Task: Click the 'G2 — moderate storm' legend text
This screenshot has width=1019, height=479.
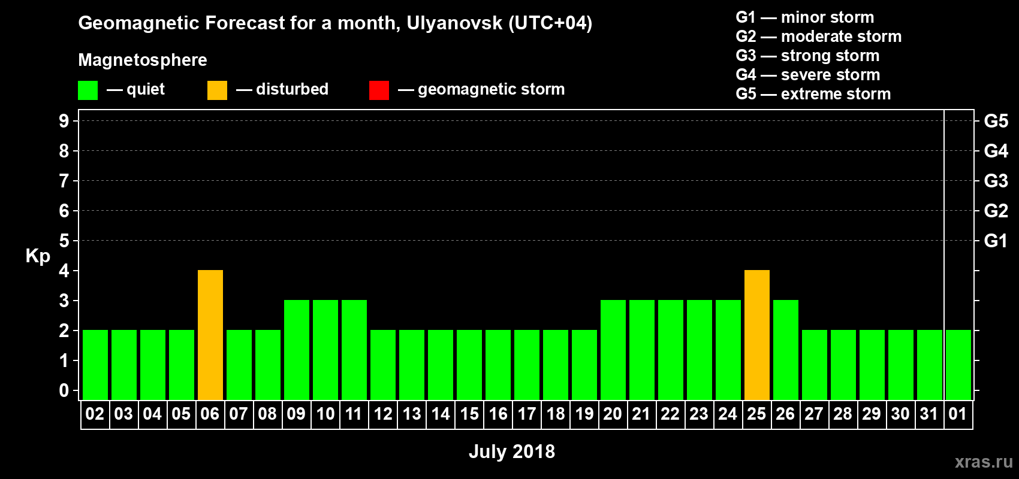Action: pyautogui.click(x=819, y=37)
